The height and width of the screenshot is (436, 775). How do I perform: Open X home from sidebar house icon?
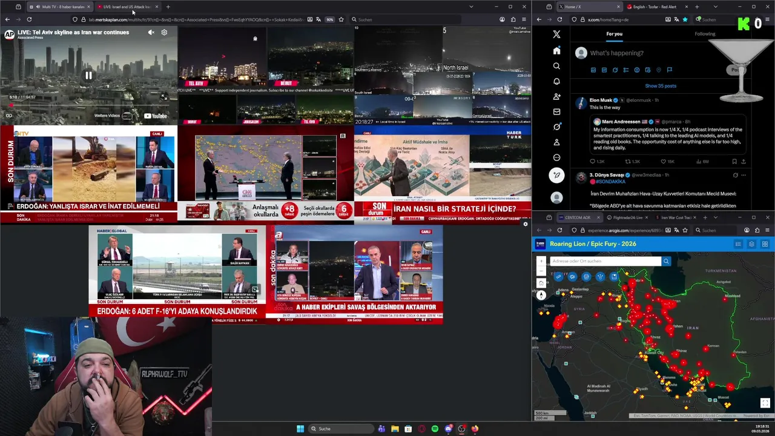[x=556, y=51]
